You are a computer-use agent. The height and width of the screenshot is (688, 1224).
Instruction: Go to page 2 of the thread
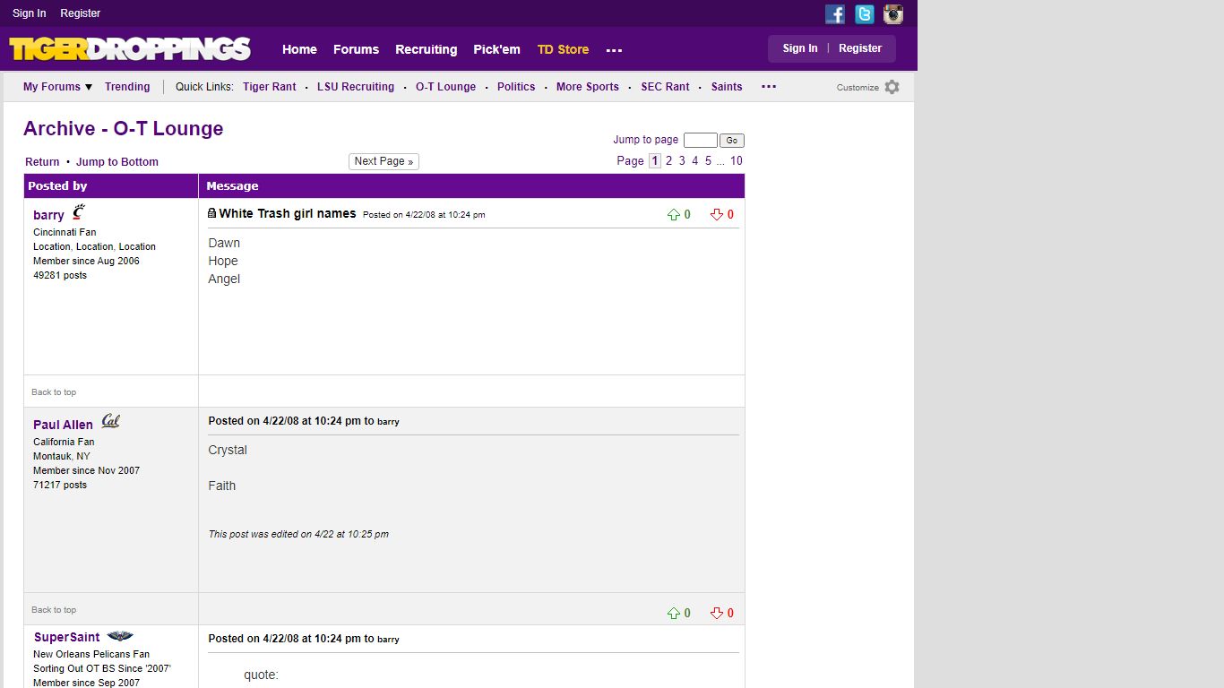668,161
